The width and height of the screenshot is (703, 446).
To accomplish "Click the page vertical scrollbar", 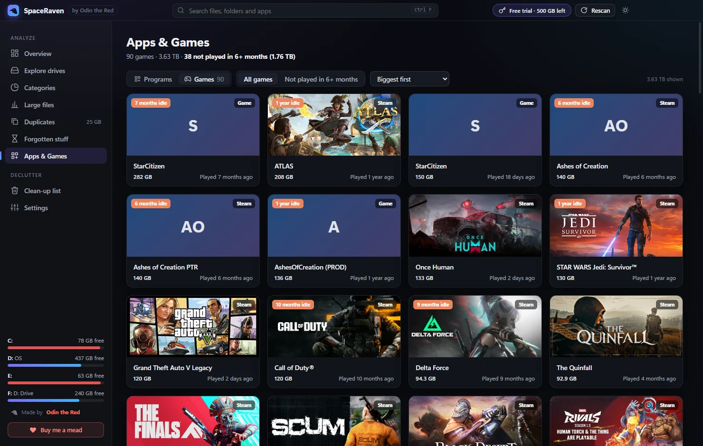I will tap(700, 57).
